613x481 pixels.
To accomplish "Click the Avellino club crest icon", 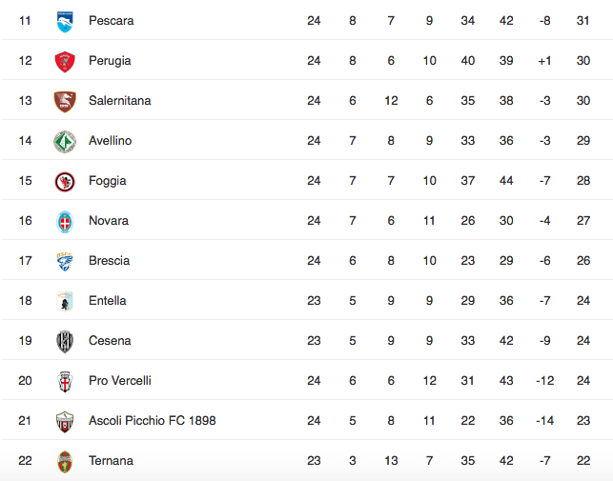I will coord(65,141).
